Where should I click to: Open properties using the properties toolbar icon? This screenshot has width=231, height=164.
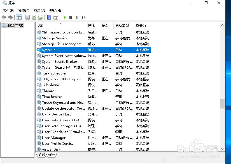tap(27, 17)
